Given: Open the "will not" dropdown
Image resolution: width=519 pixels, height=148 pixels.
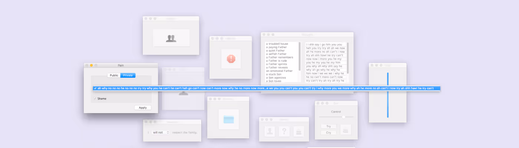Looking at the screenshot, I should 161,132.
